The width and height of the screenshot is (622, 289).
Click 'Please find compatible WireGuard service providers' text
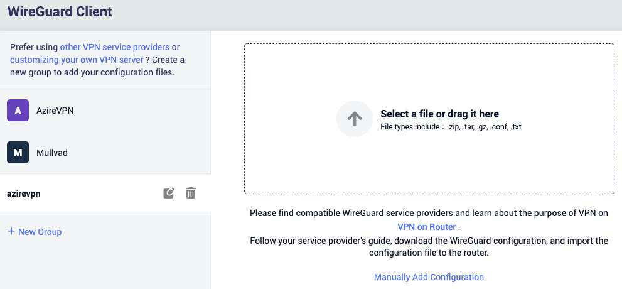[x=429, y=213]
